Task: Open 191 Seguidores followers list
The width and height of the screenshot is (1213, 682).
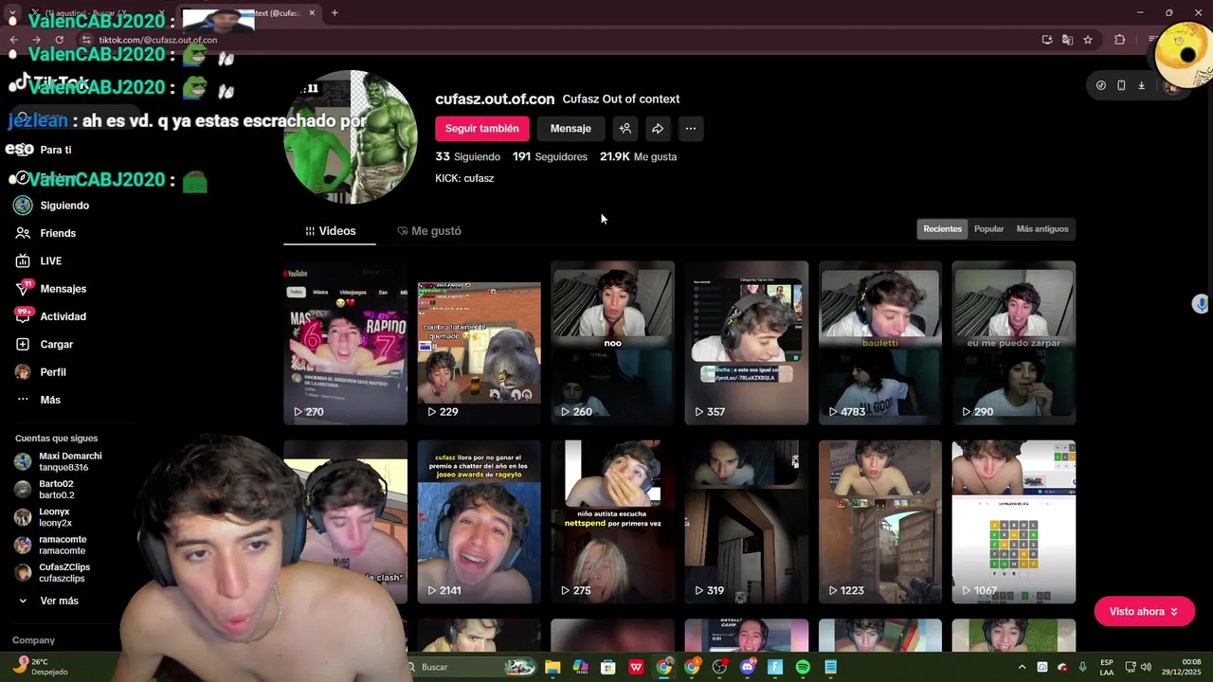Action: pos(550,157)
